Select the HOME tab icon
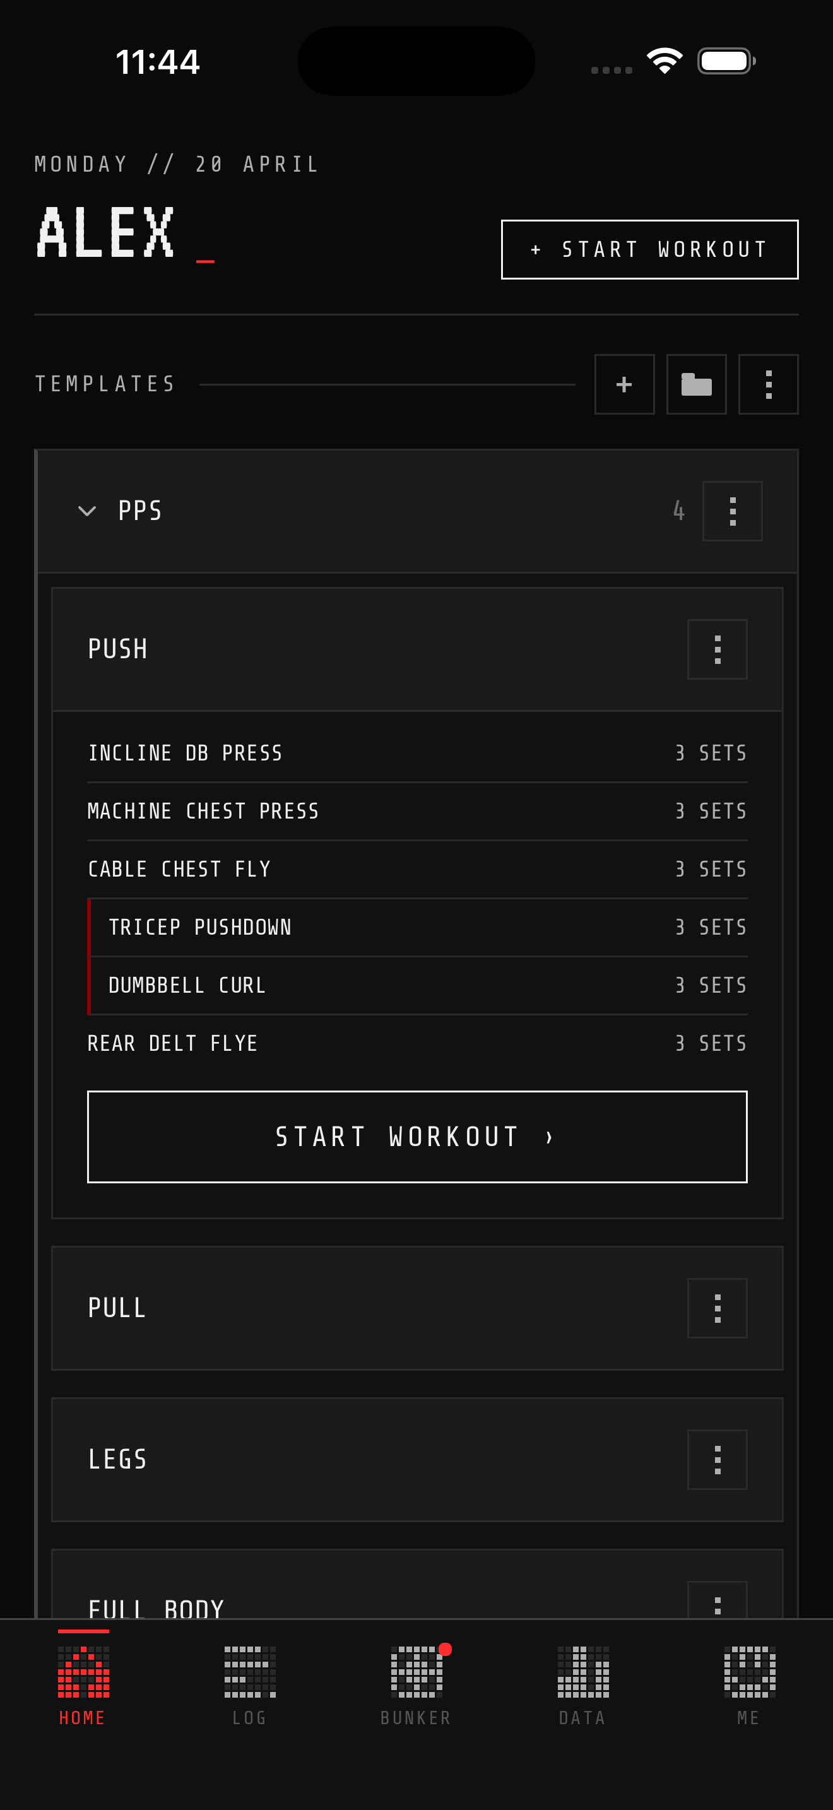Screen dimensions: 833x1810 point(83,1685)
